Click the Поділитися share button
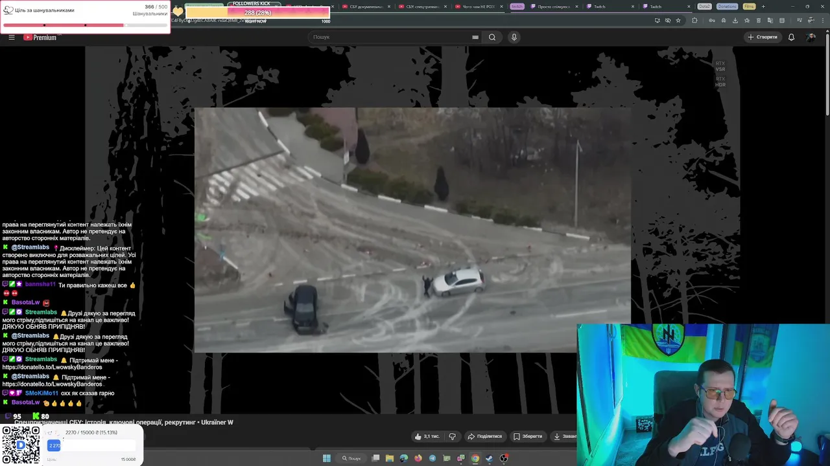 click(484, 436)
